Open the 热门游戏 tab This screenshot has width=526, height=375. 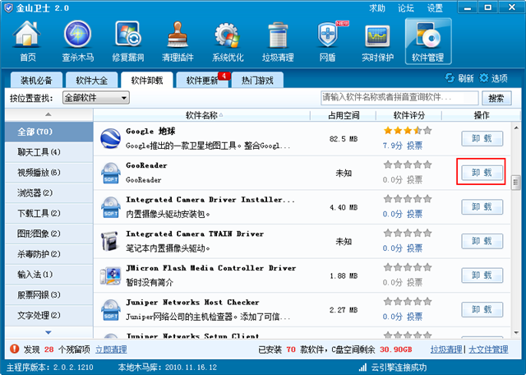(x=257, y=81)
